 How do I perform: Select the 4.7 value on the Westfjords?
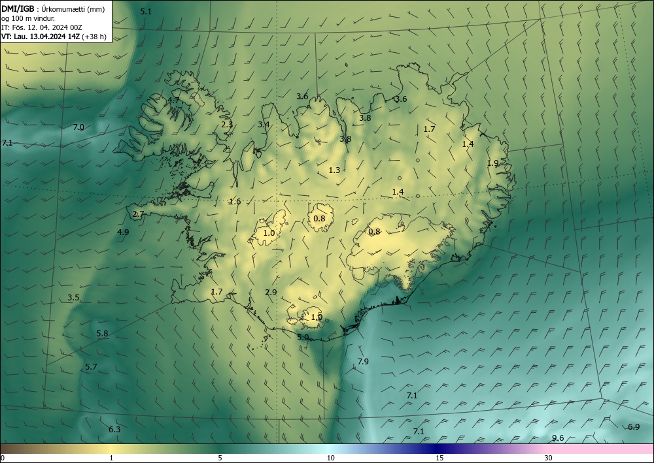coord(173,101)
